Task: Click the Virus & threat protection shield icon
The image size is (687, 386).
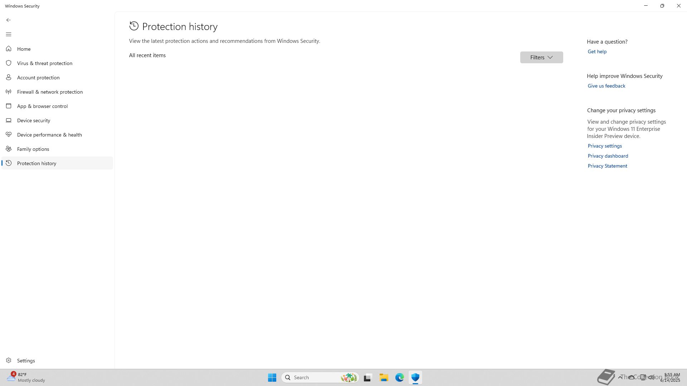Action: (x=9, y=63)
